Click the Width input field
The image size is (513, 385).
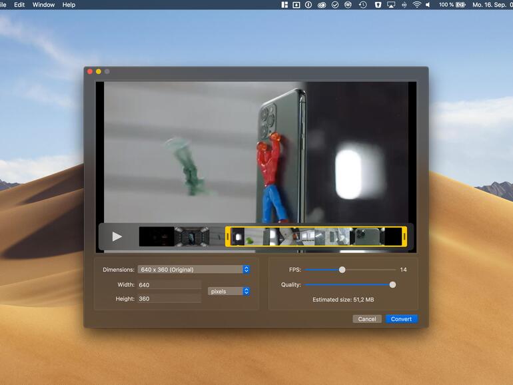169,285
